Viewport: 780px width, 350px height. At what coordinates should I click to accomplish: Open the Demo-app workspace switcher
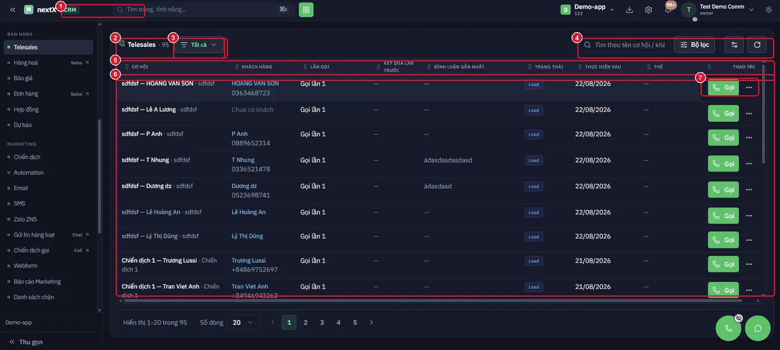pyautogui.click(x=588, y=9)
